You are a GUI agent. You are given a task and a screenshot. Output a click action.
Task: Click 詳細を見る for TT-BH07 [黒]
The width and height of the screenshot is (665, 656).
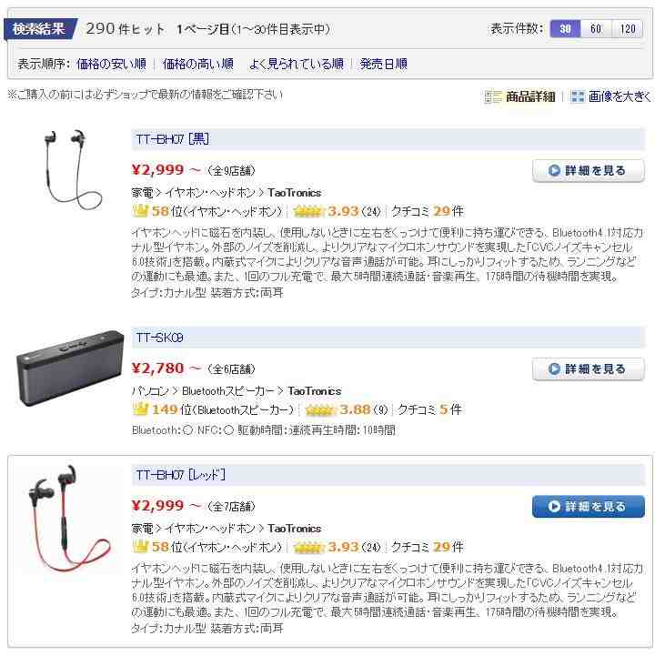589,170
